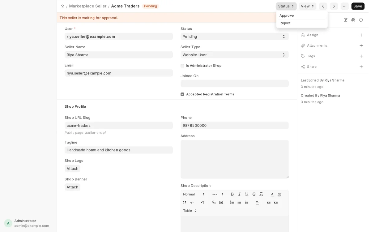371x232 pixels.
Task: Insert image in Shop Description
Action: [221, 202]
